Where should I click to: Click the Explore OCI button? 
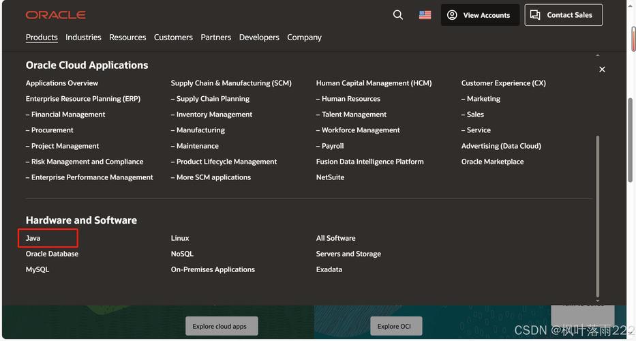point(396,326)
